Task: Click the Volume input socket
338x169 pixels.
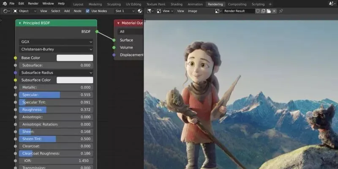Action: [114, 47]
